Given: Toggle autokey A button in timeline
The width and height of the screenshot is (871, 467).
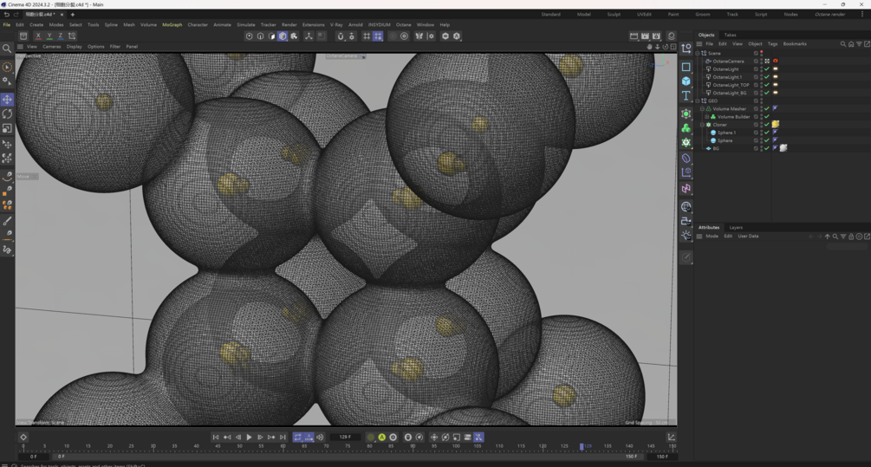Looking at the screenshot, I should 381,438.
